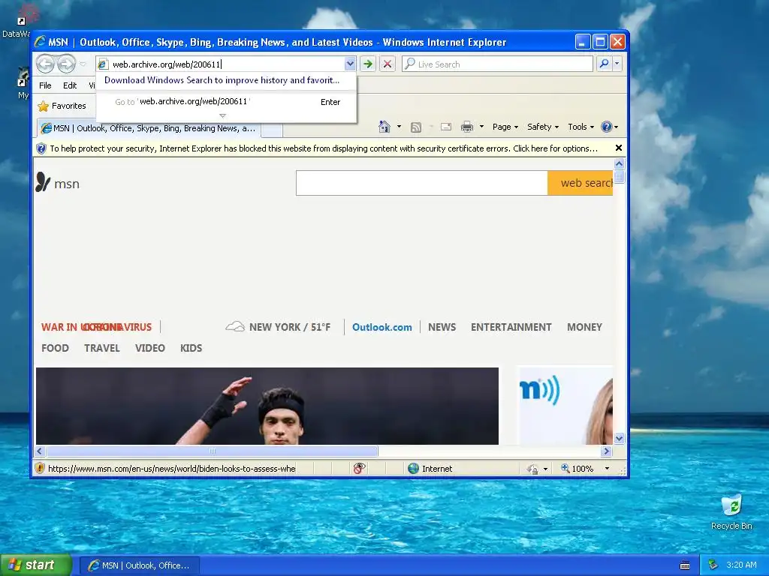Click Download Windows Search suggestion link
Image resolution: width=769 pixels, height=576 pixels.
[x=222, y=80]
